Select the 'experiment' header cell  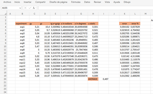click(22, 24)
